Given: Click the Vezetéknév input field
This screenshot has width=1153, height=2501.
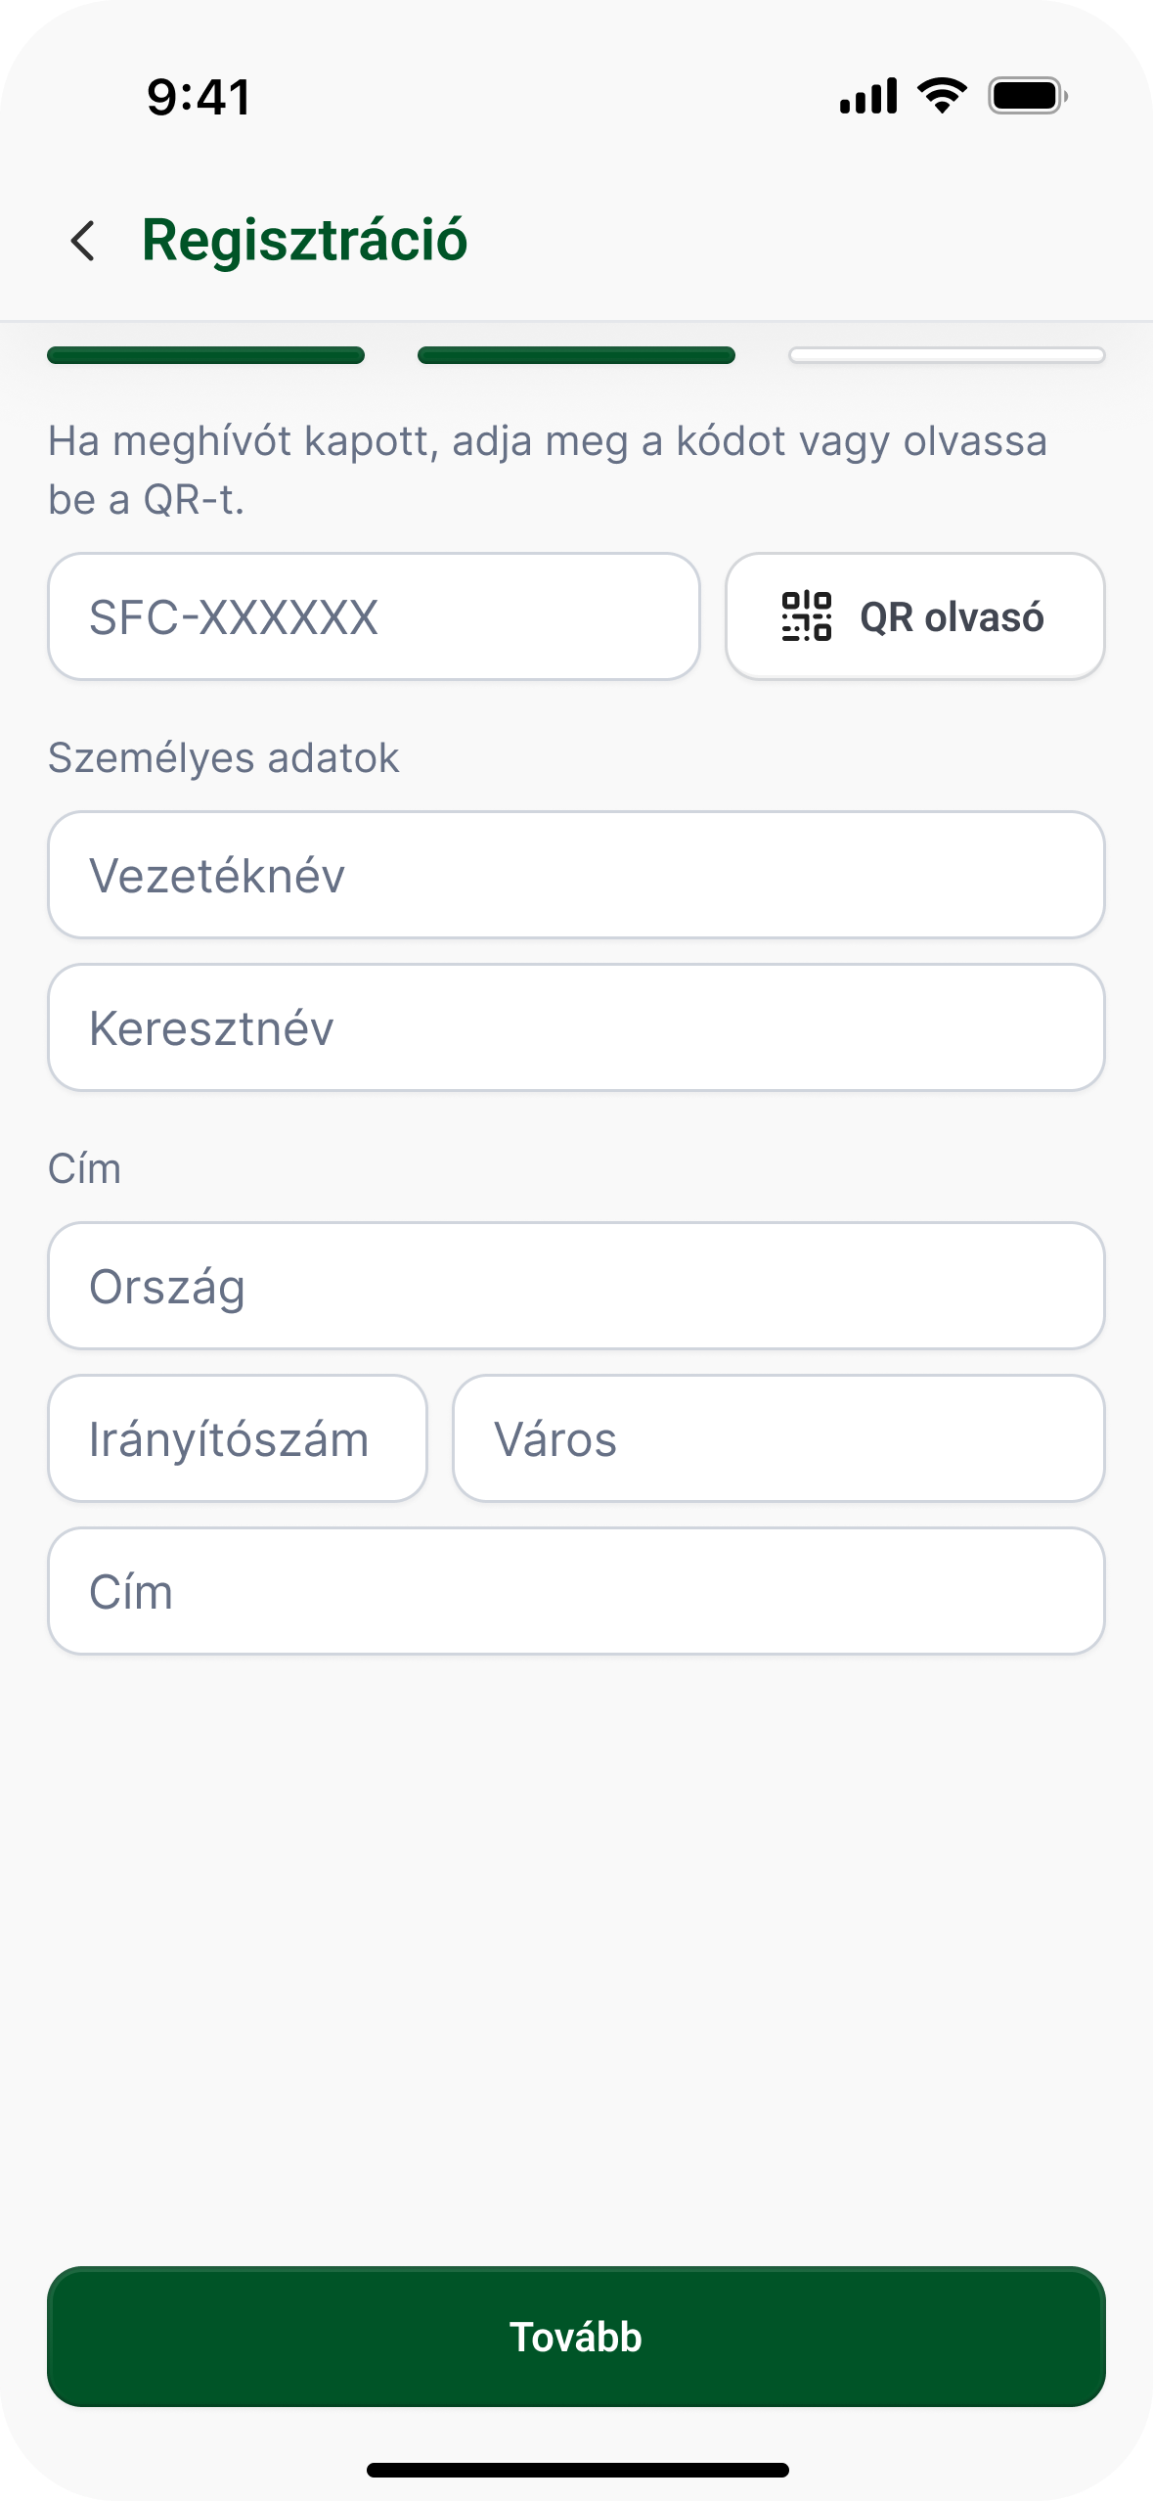Looking at the screenshot, I should 576,875.
